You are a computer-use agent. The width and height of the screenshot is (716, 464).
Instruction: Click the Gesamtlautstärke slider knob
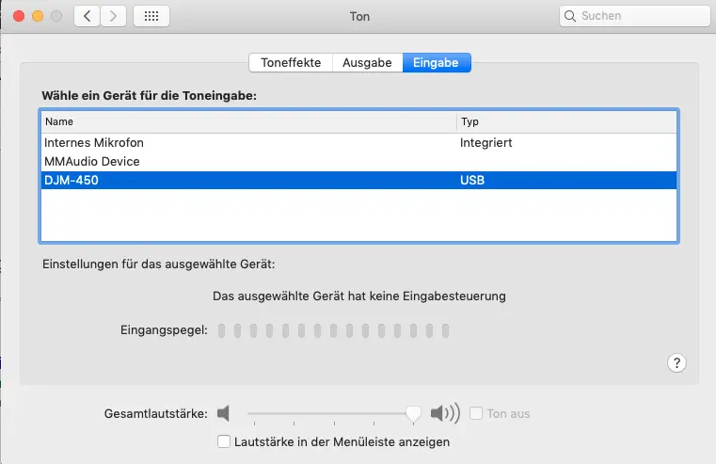point(412,413)
